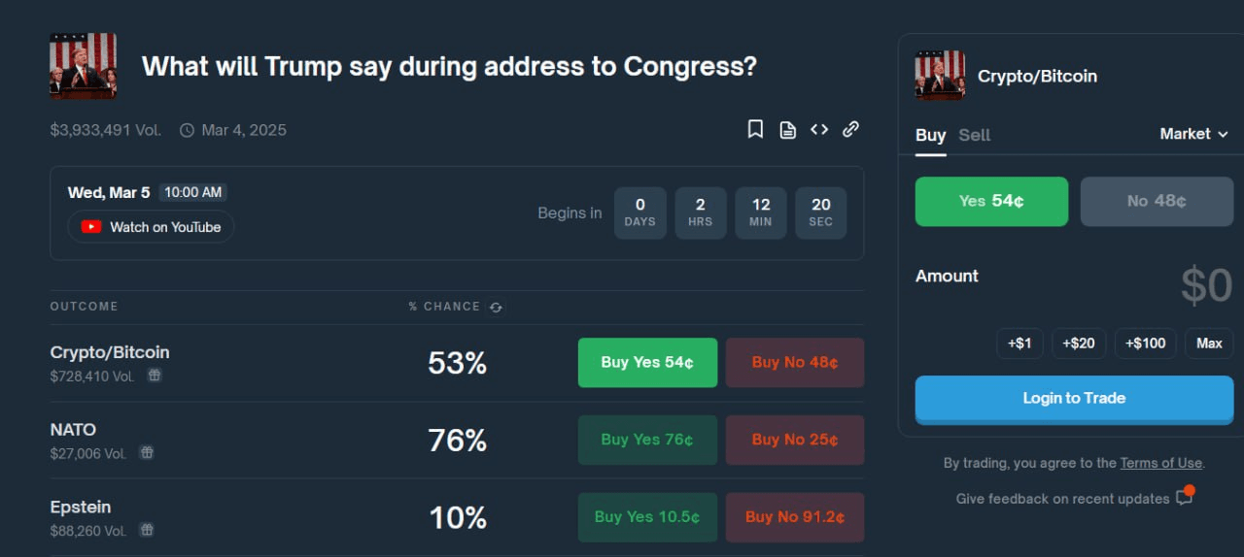
Task: Expand the Market order type dropdown
Action: [x=1194, y=134]
